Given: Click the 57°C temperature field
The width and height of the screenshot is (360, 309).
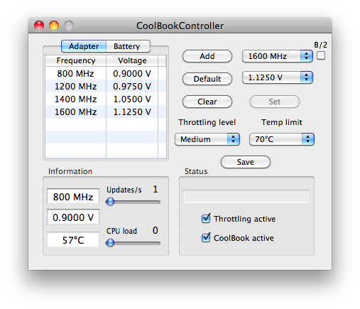Looking at the screenshot, I should 73,239.
